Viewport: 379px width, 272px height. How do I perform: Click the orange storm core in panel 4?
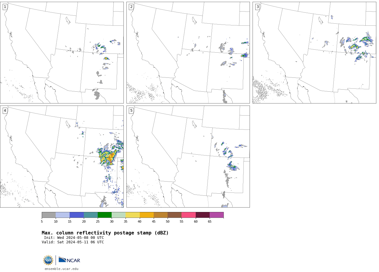tap(111, 157)
